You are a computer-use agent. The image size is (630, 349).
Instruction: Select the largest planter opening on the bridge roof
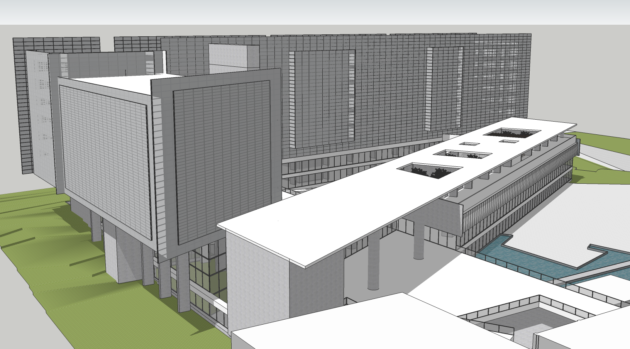430,170
